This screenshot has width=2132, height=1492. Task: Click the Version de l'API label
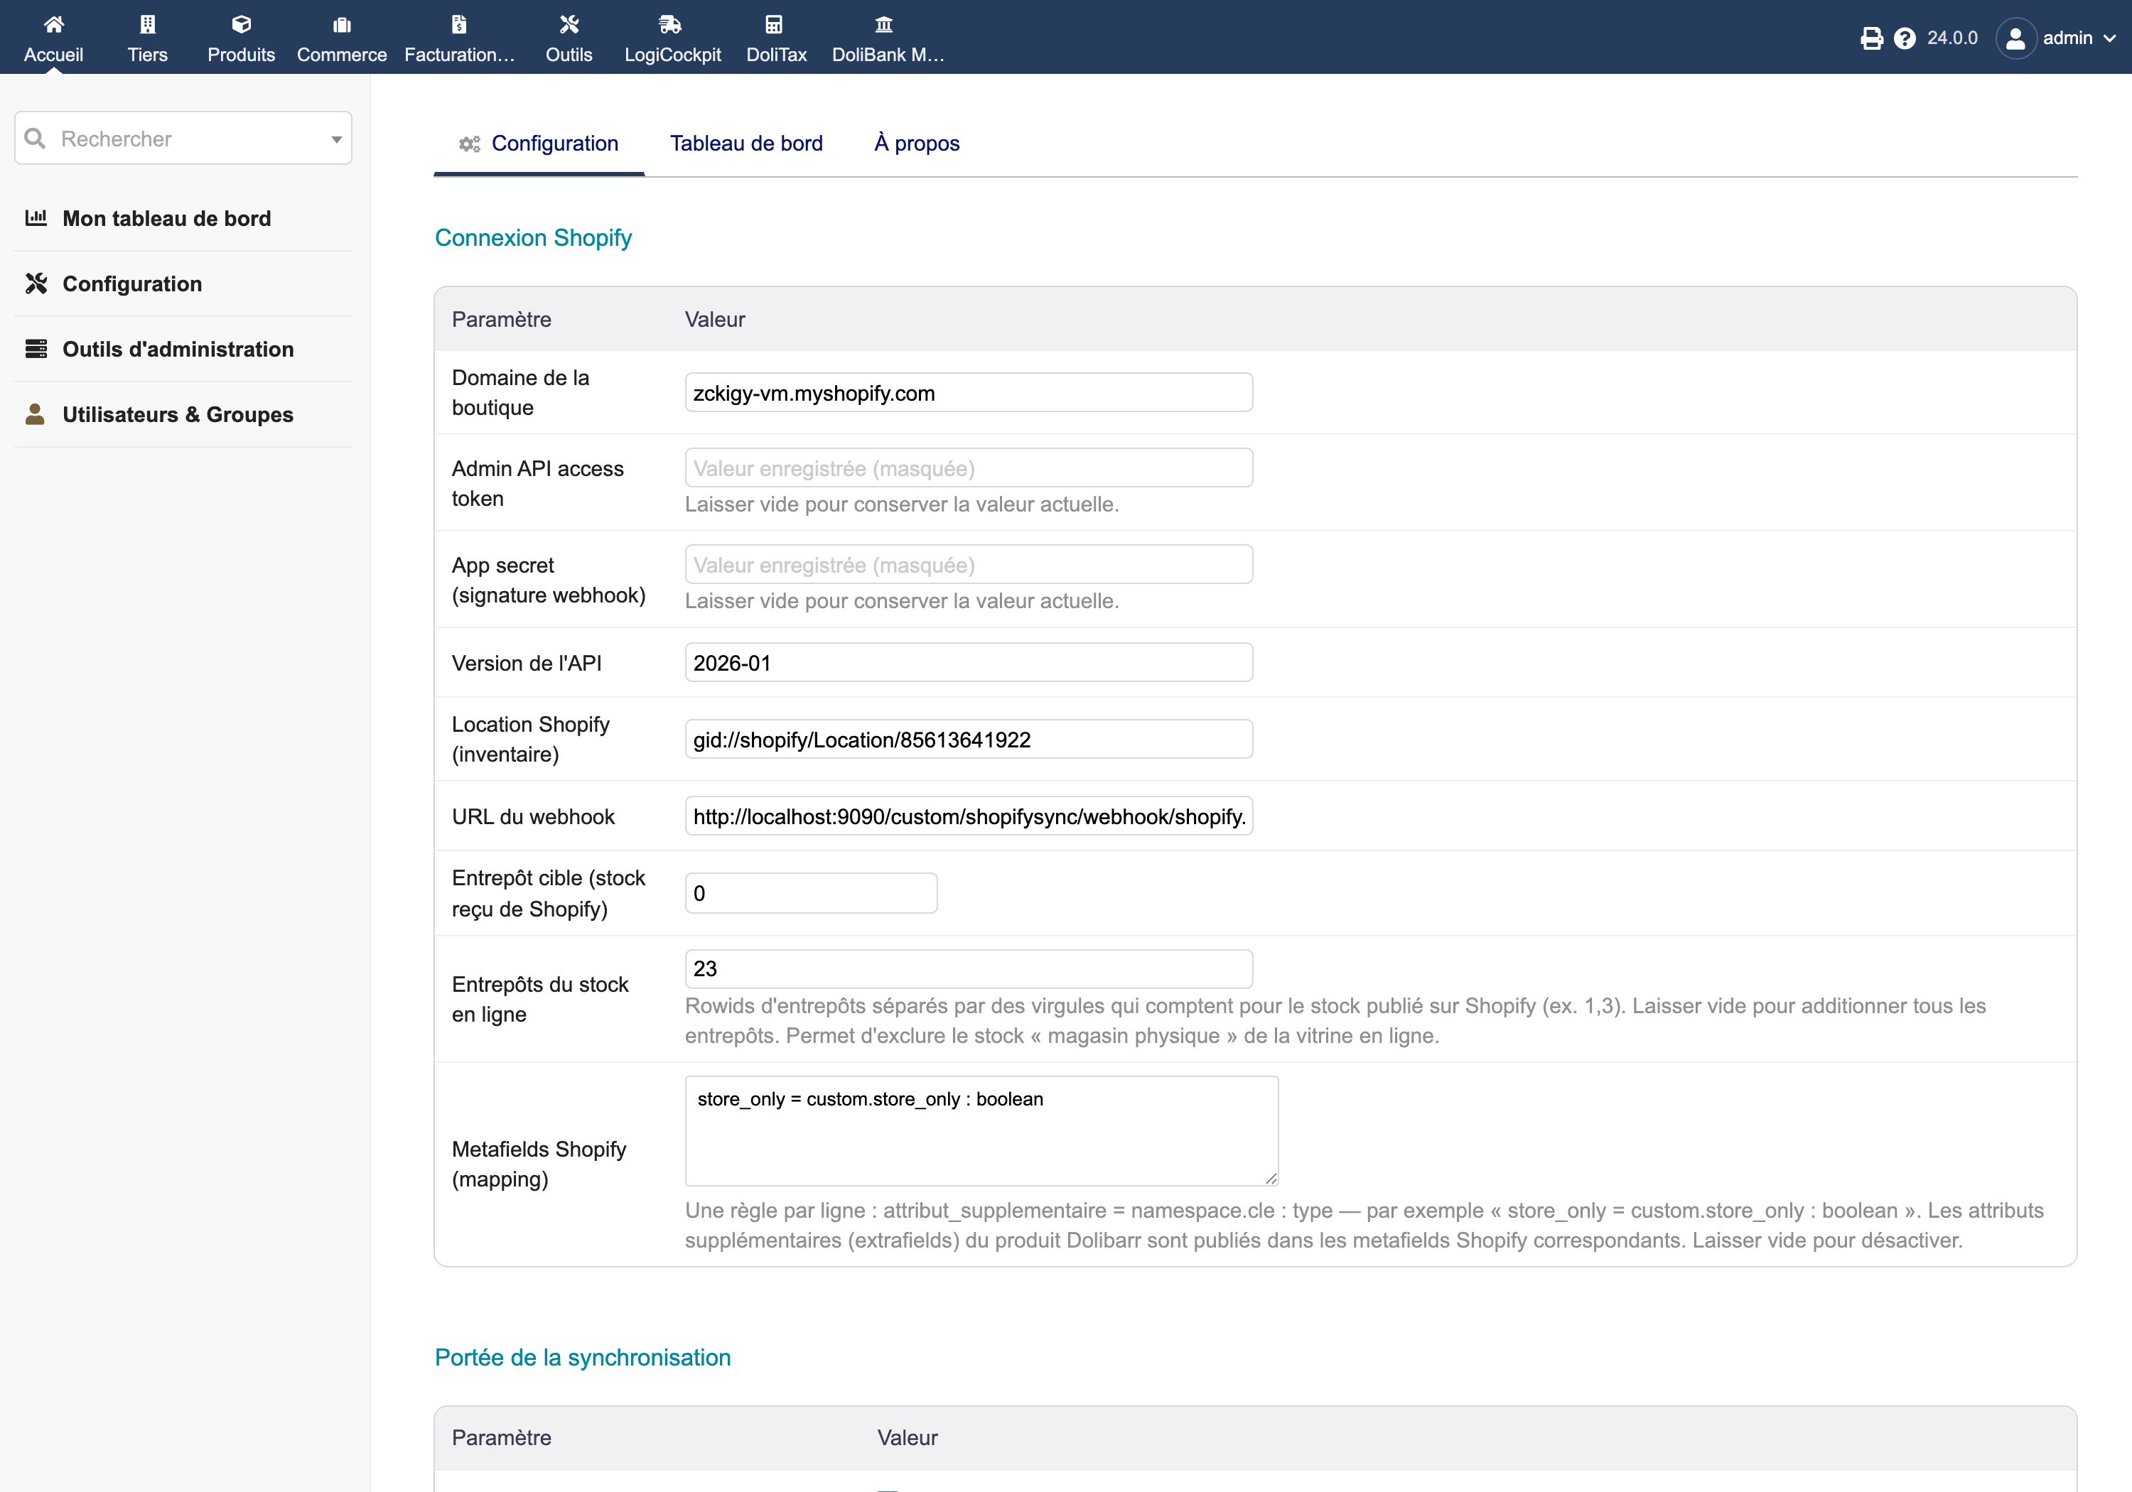tap(527, 663)
